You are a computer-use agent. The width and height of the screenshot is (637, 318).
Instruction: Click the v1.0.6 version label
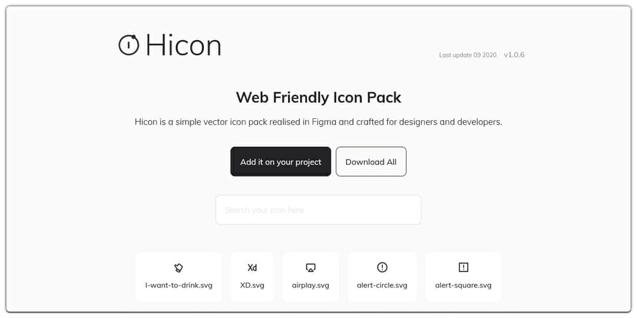click(514, 55)
